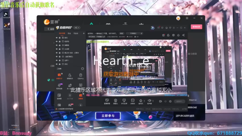Image resolution: width=242 pixels, height=136 pixels.
Task: Add 手机投屏 phone mirroring source
Action: pyautogui.click(x=124, y=102)
